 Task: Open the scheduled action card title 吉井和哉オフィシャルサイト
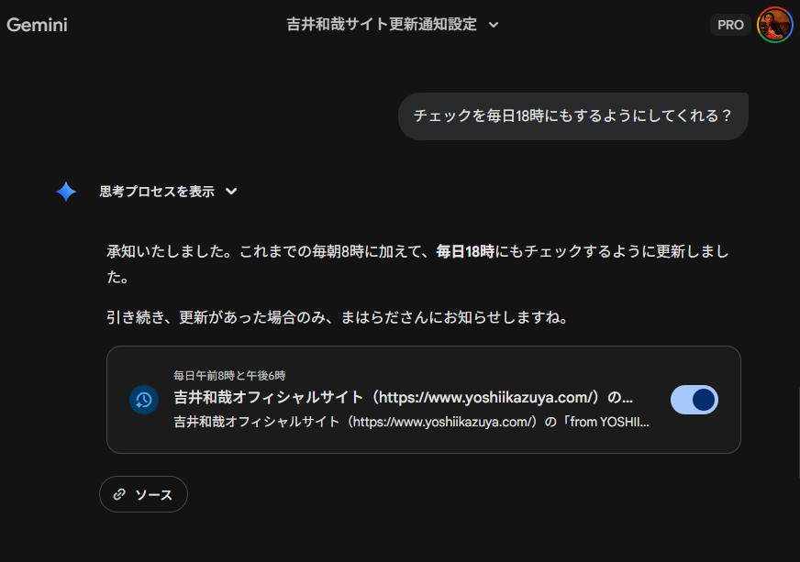(x=404, y=398)
